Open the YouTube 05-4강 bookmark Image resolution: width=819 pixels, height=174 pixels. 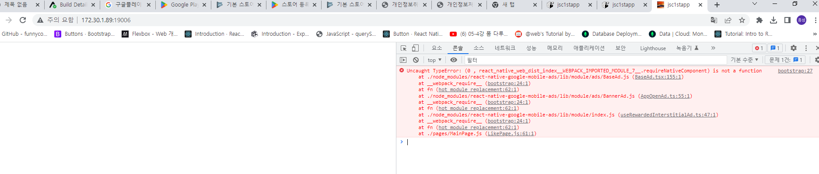point(479,34)
